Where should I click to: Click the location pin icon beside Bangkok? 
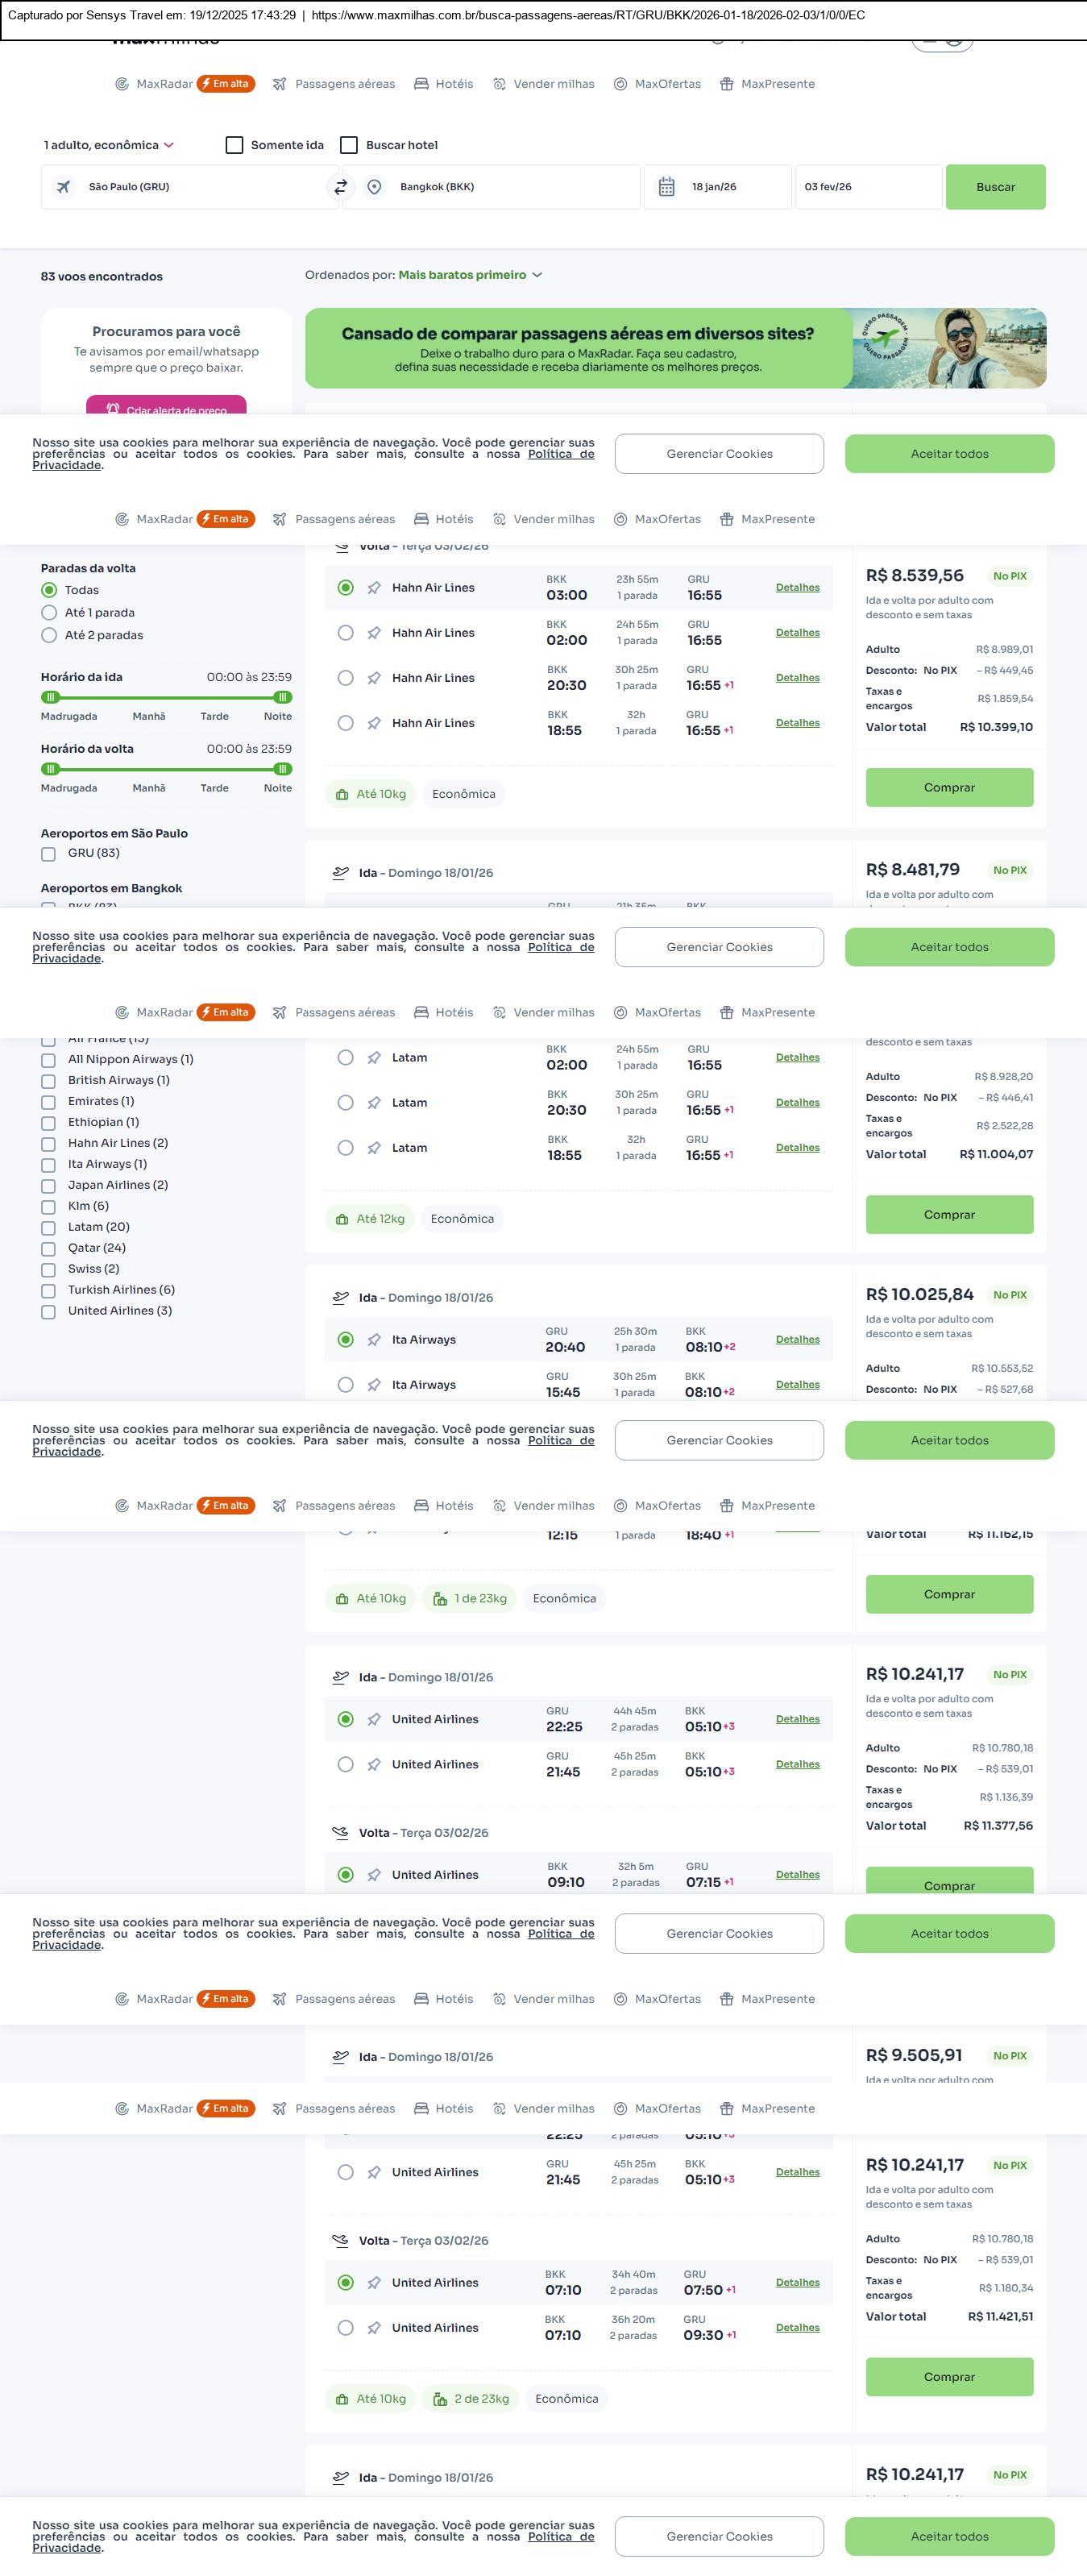(x=374, y=187)
